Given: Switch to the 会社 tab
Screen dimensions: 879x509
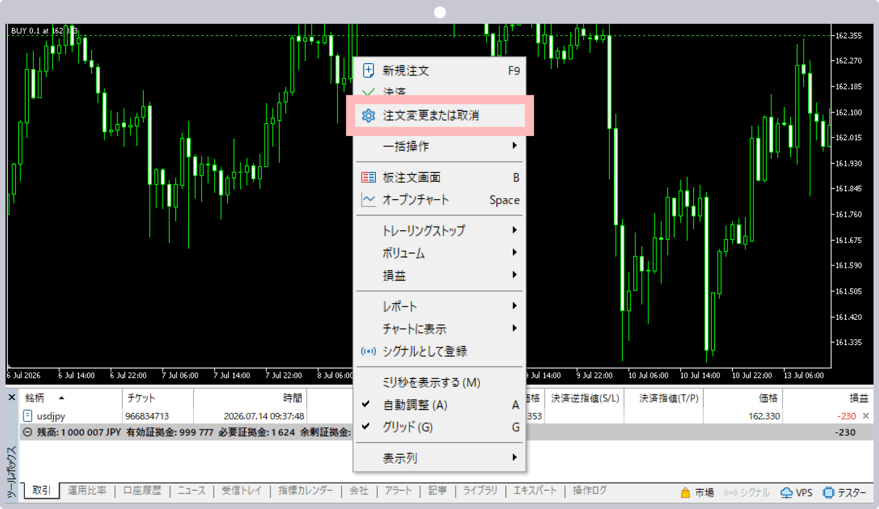Looking at the screenshot, I should click(x=359, y=490).
